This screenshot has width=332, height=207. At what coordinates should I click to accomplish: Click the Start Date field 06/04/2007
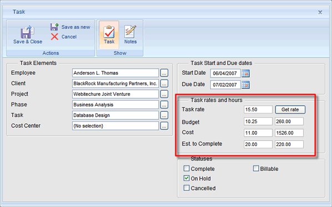(225, 74)
